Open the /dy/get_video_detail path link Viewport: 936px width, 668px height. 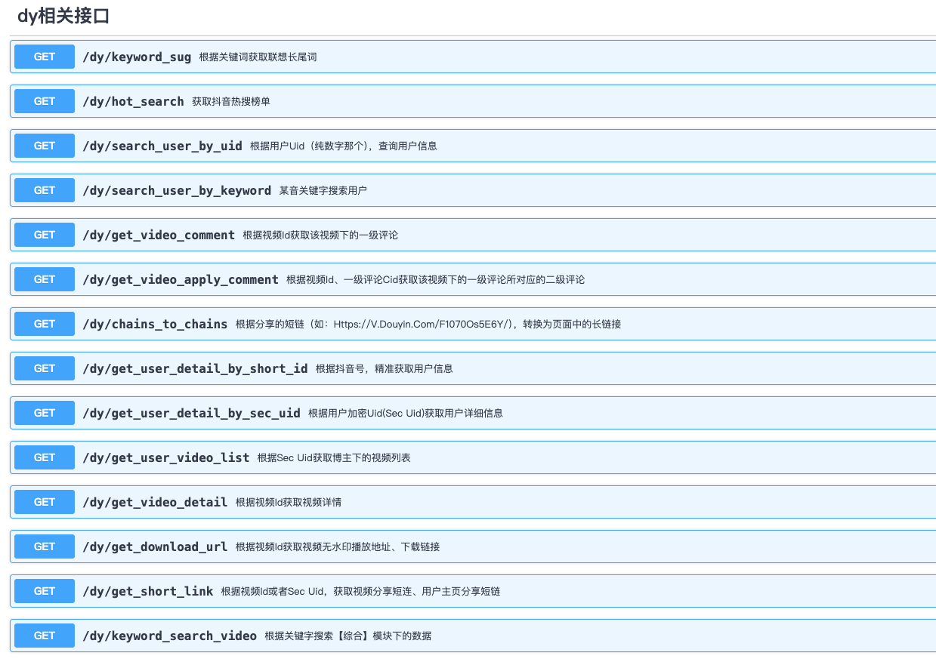pyautogui.click(x=155, y=502)
